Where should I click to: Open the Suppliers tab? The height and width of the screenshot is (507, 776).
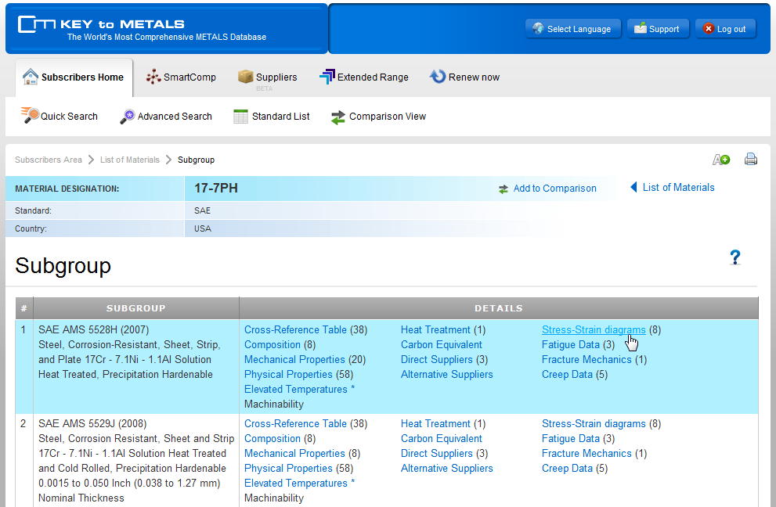pos(268,77)
